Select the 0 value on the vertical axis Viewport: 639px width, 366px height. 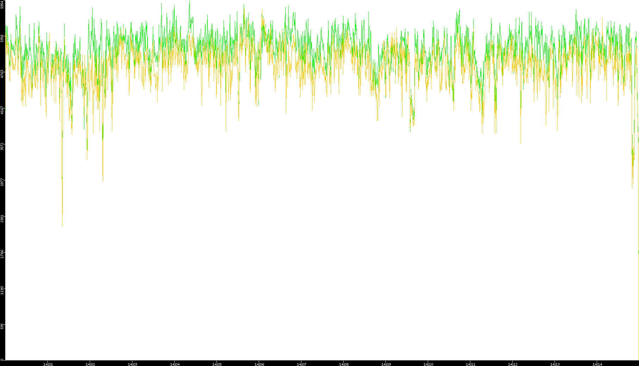click(x=2, y=360)
